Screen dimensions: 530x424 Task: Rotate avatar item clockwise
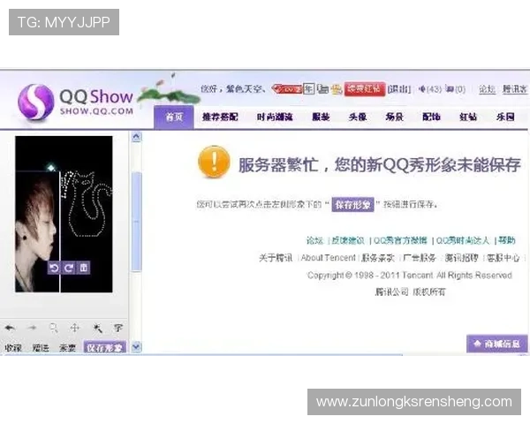pyautogui.click(x=69, y=268)
